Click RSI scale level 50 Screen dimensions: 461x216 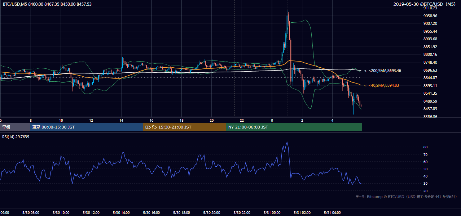(425, 169)
